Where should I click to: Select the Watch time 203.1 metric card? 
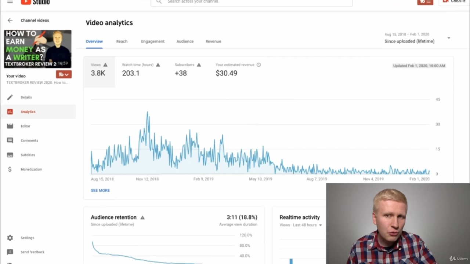[141, 70]
